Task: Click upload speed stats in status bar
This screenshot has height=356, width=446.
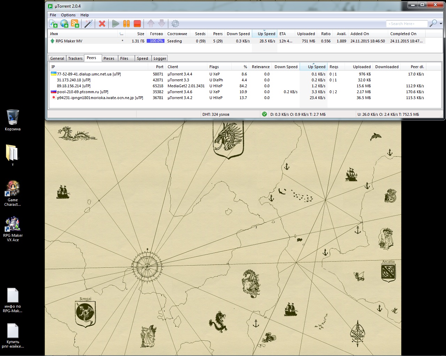Action: (388, 114)
